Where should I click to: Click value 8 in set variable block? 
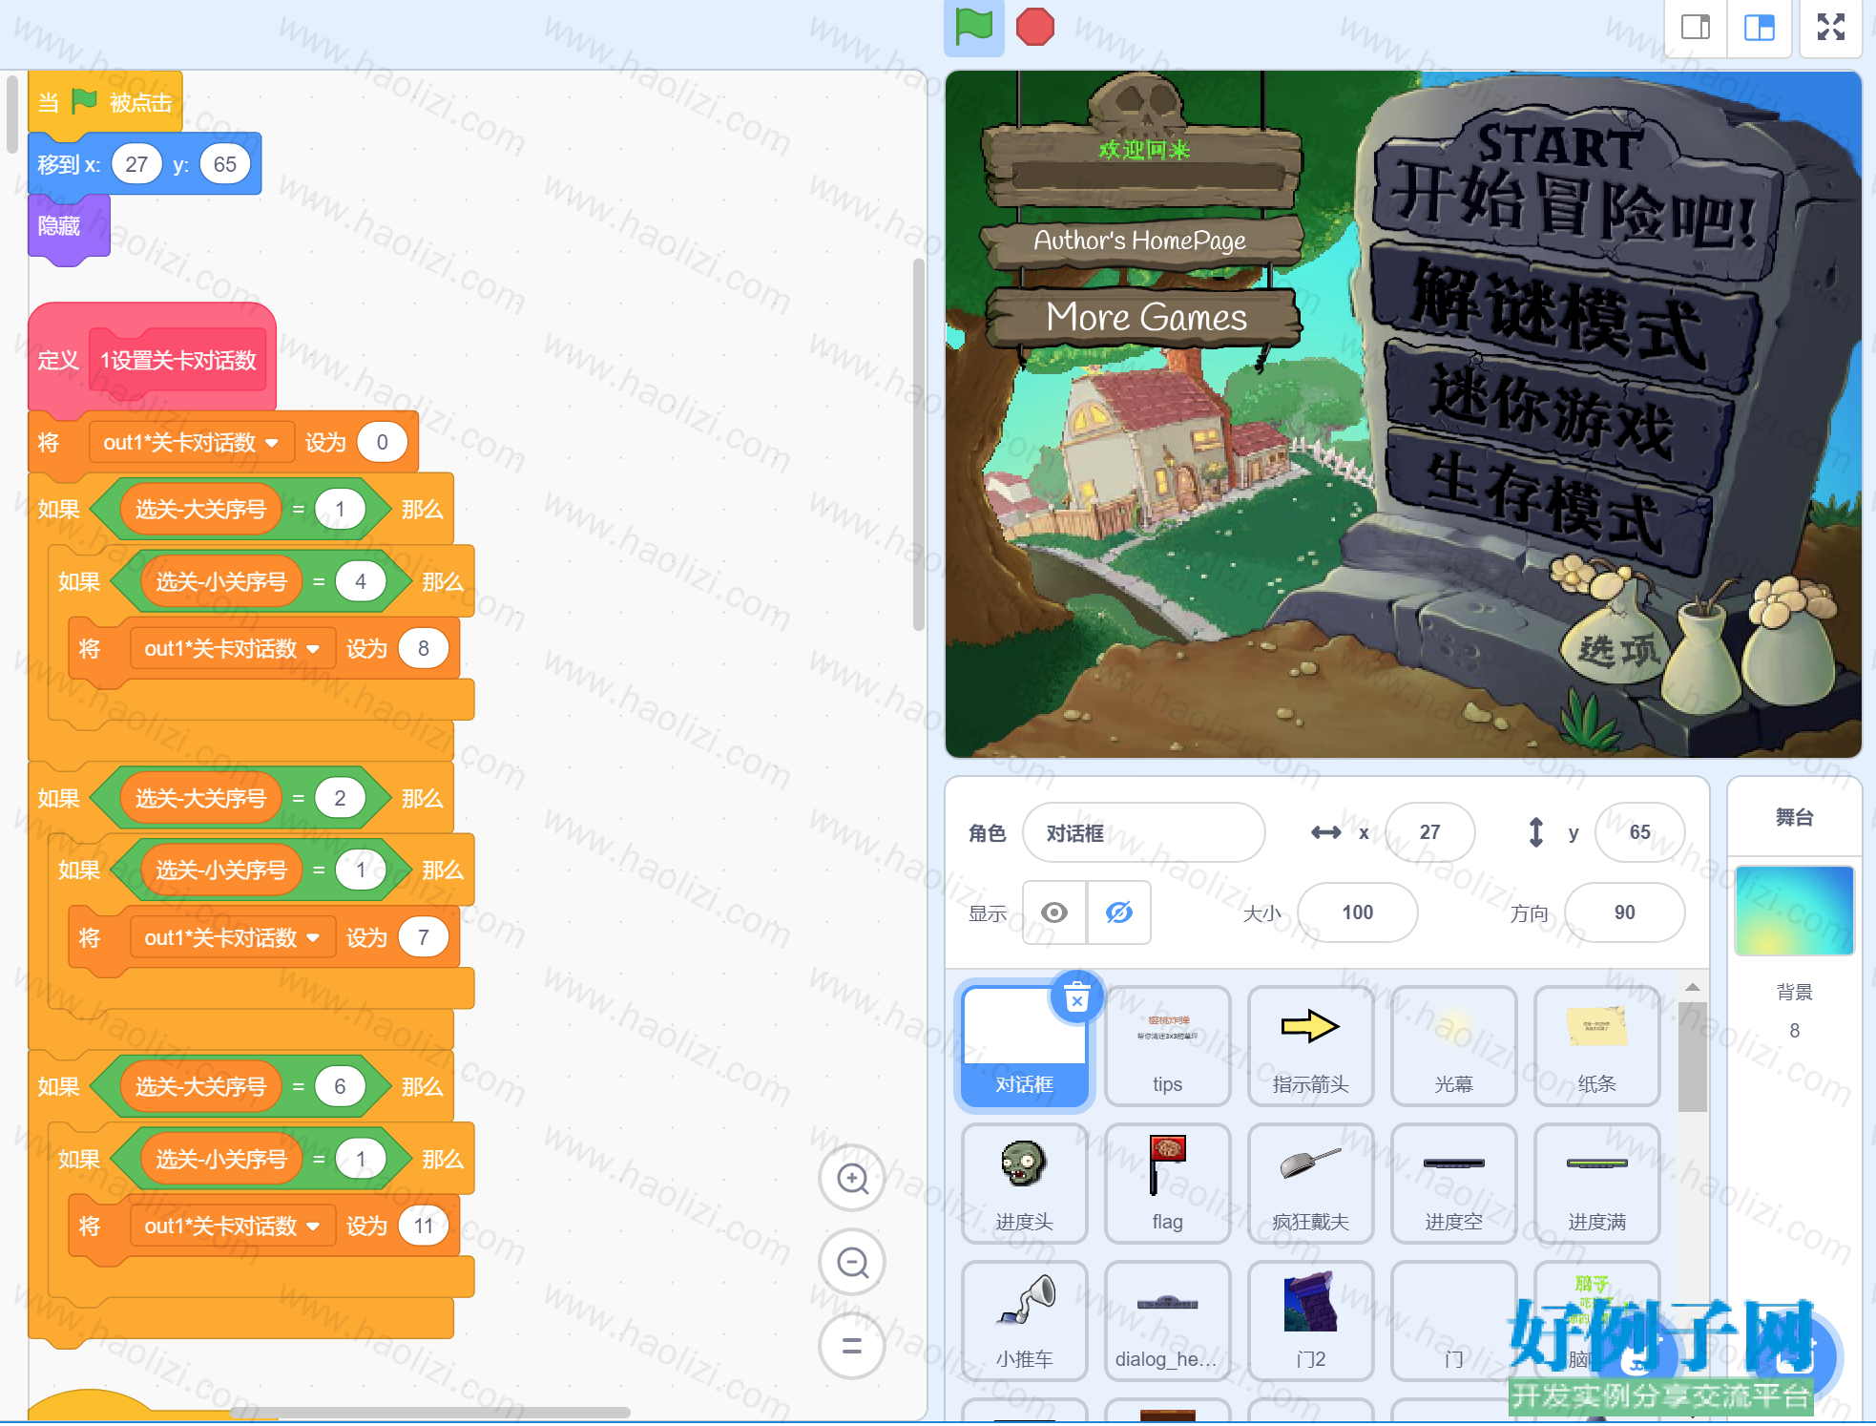pos(424,649)
